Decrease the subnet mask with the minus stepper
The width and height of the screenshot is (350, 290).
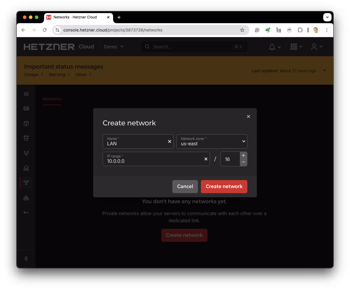click(243, 162)
